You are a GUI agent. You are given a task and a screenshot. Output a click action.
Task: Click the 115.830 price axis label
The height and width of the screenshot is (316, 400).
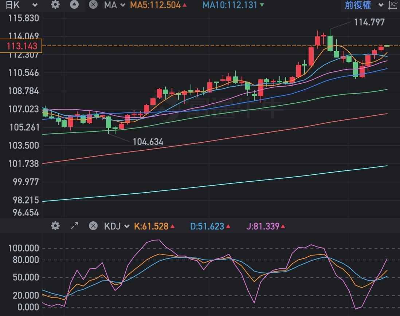pos(23,18)
